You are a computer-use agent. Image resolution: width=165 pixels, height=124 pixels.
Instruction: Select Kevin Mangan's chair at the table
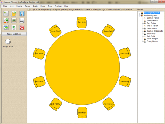[x=109, y=104]
